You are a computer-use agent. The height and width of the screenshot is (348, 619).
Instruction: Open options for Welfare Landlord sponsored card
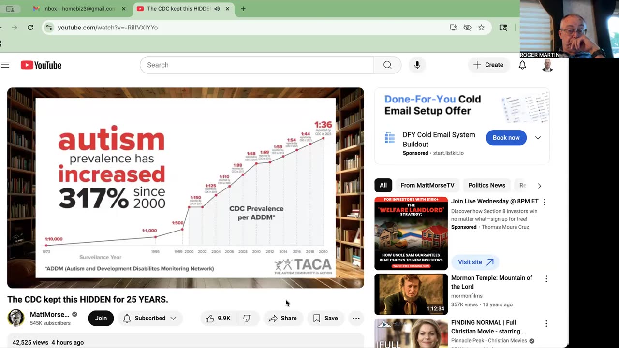545,202
